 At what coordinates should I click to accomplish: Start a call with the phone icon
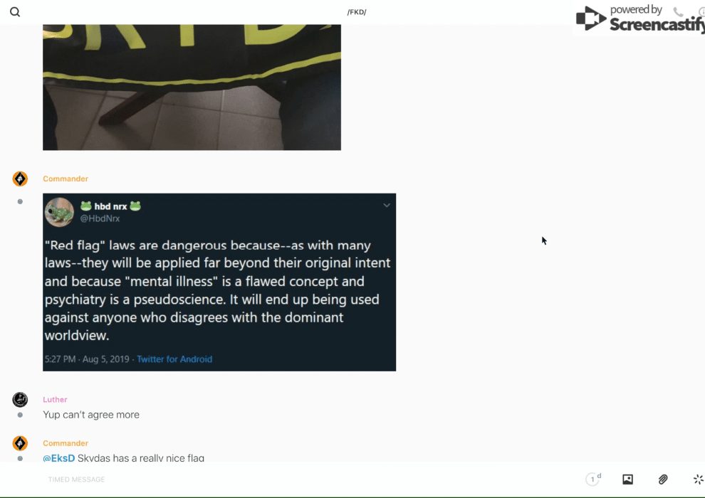pos(678,12)
